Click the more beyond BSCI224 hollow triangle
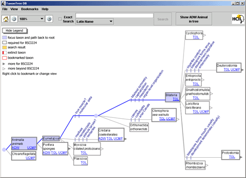Image resolution: width=246 pixels, height=178 pixels. (x=4, y=69)
